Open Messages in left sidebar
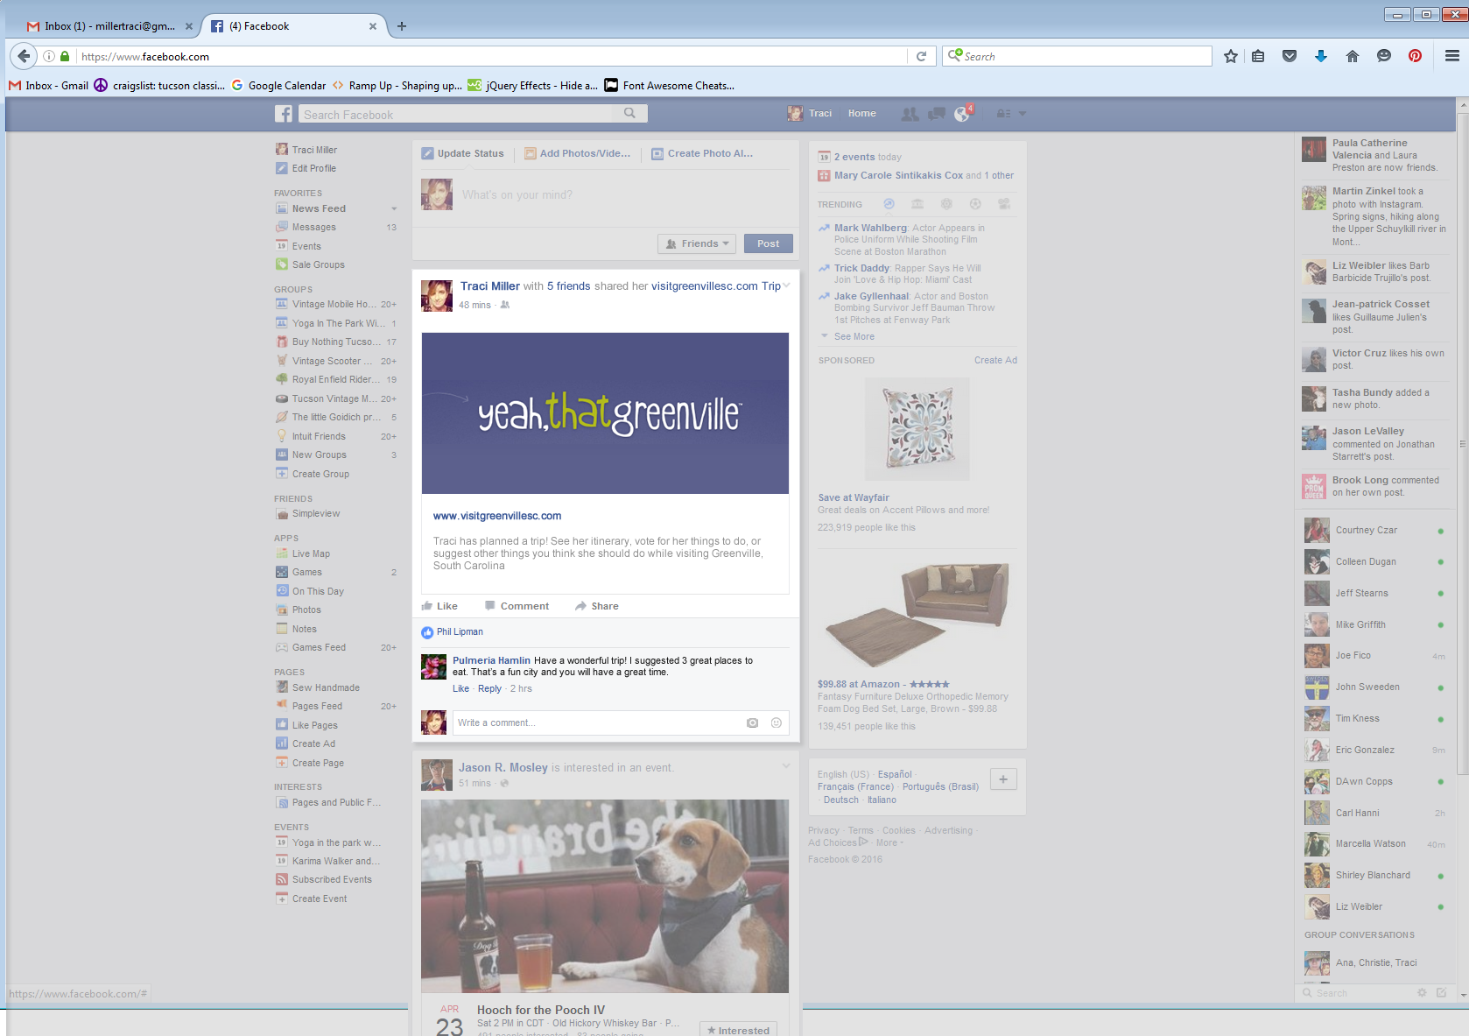This screenshot has width=1469, height=1036. coord(313,227)
